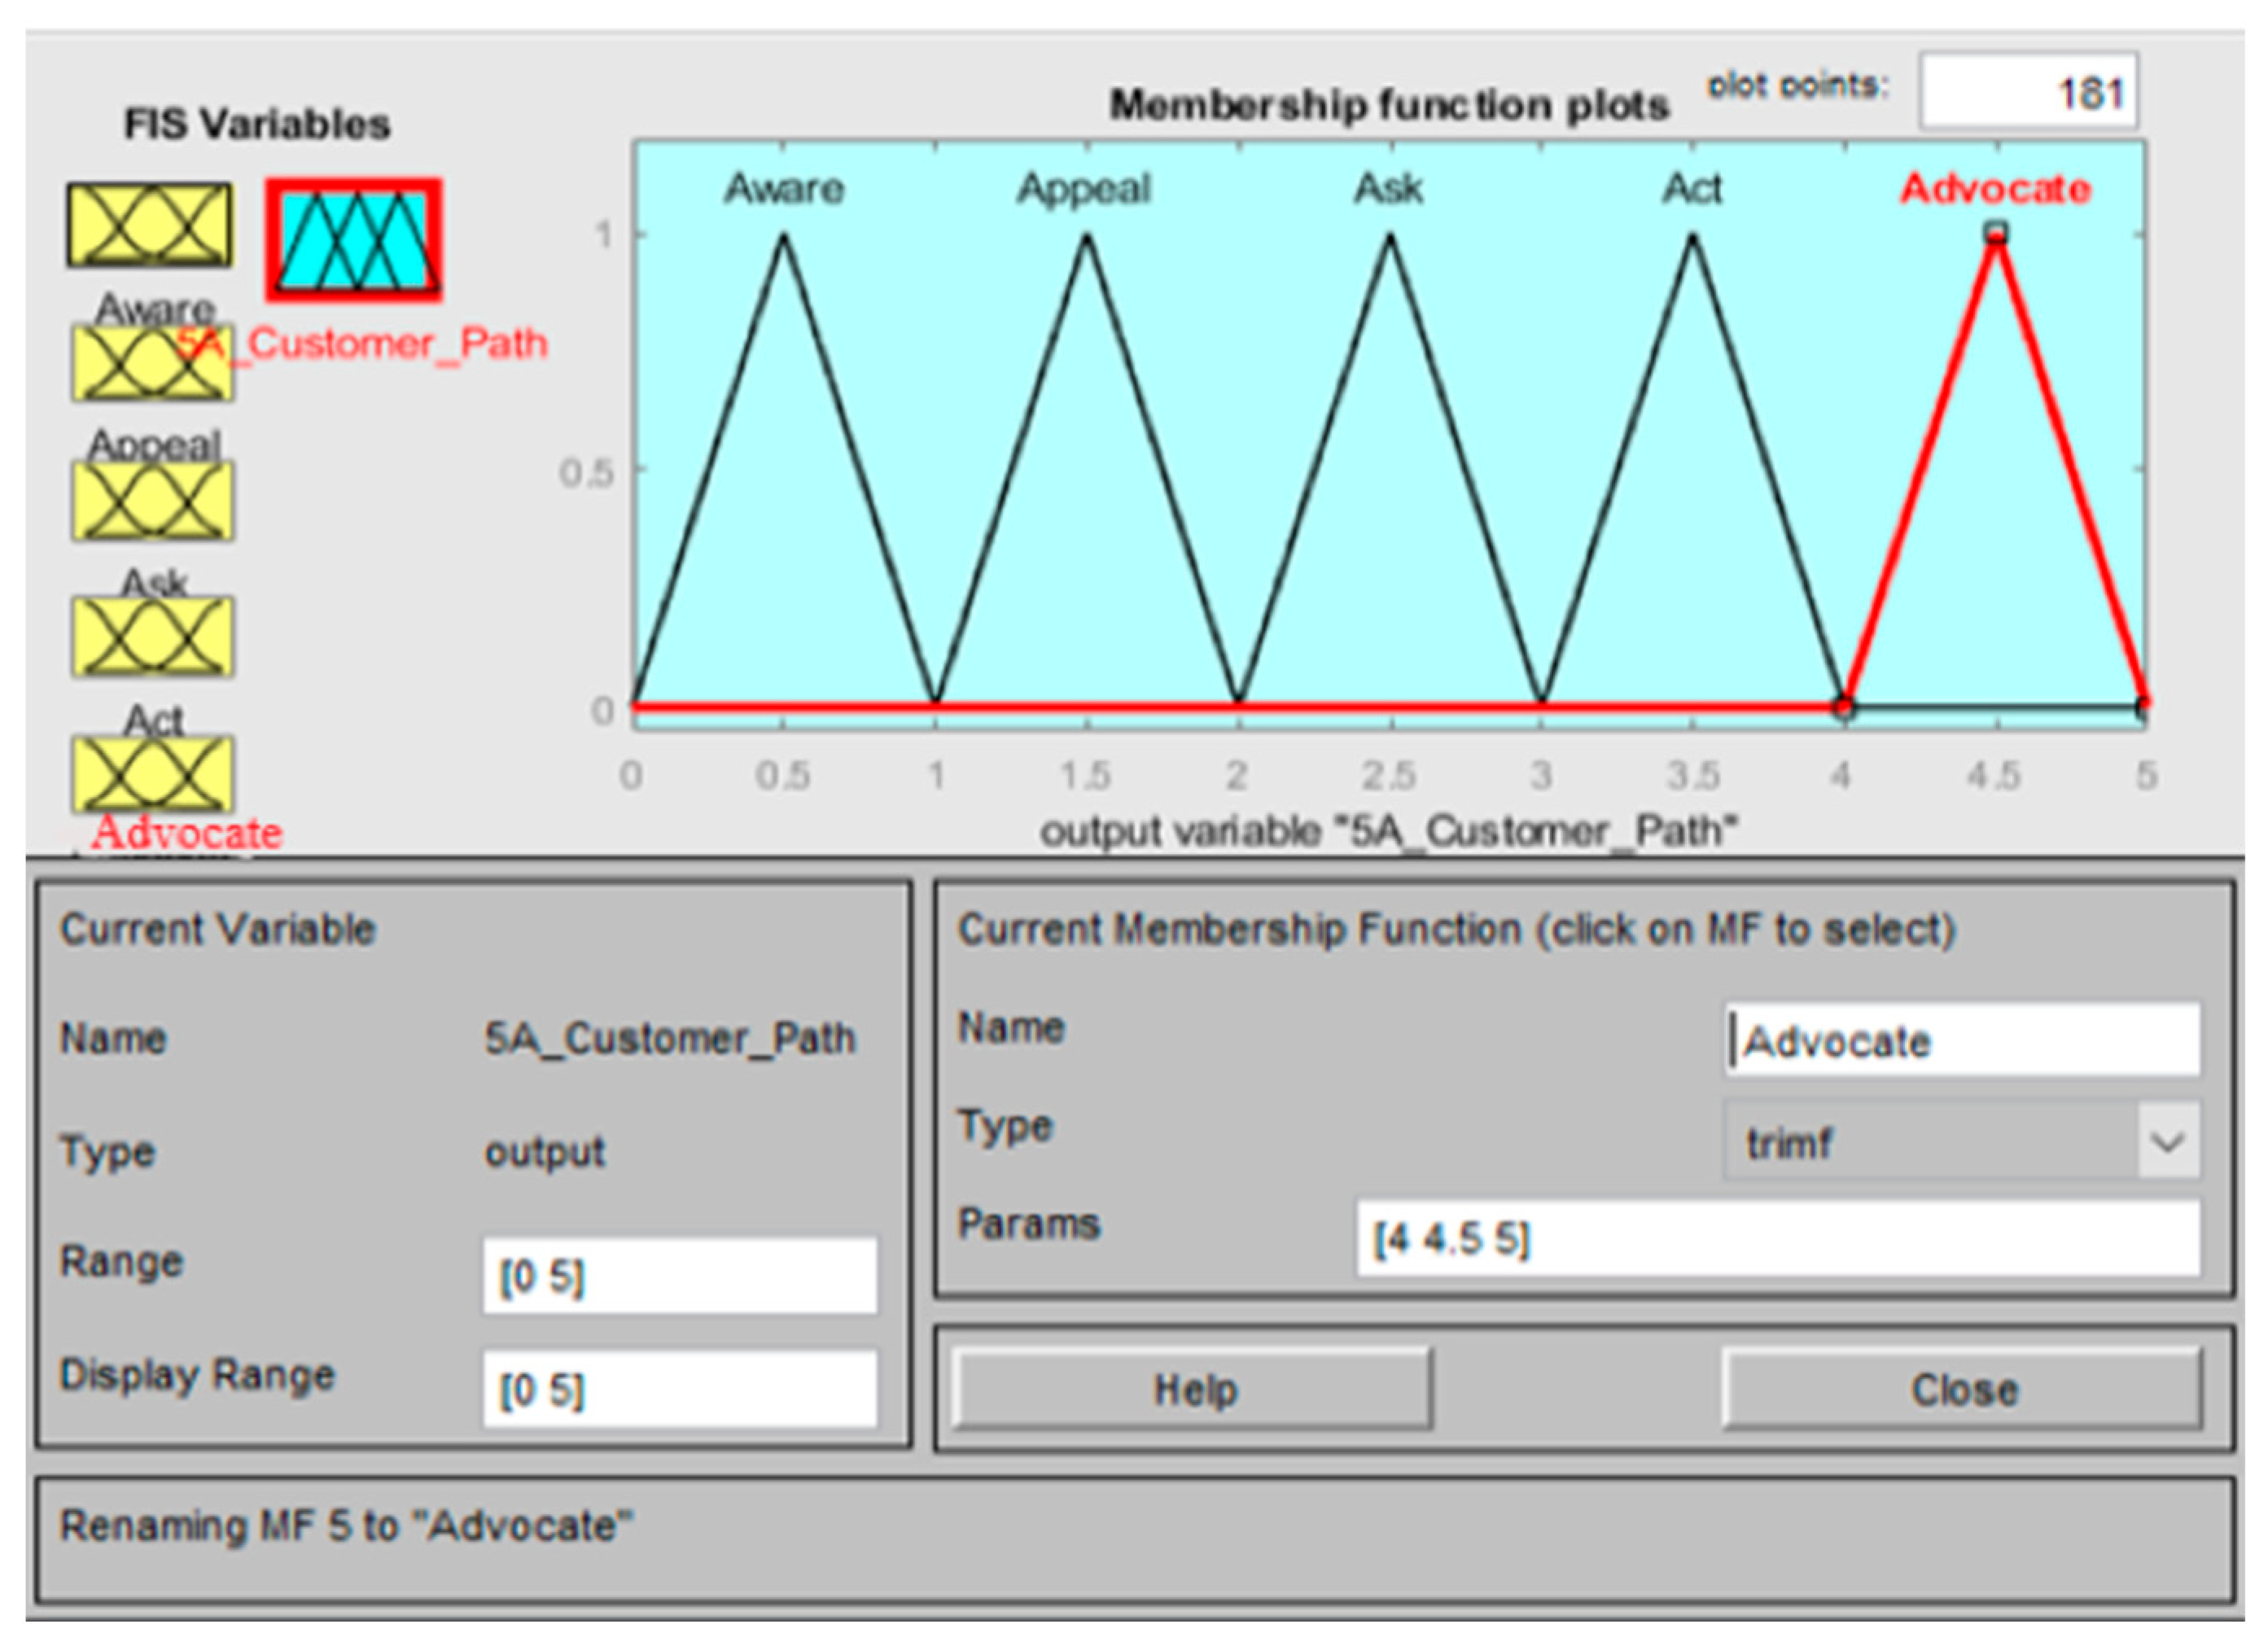The image size is (2268, 1646).
Task: Click the Params field showing [4 4.5 5]
Action: tap(1778, 1240)
